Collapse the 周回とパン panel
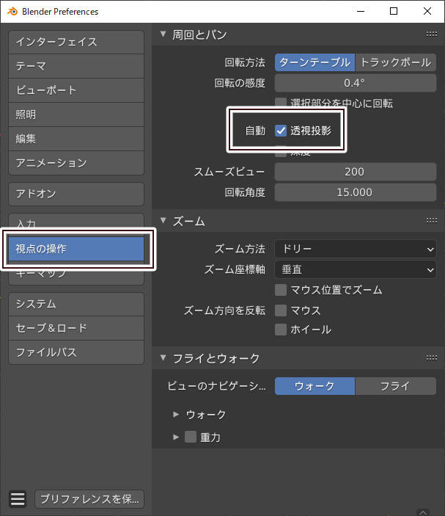This screenshot has height=516, width=445. coord(163,34)
